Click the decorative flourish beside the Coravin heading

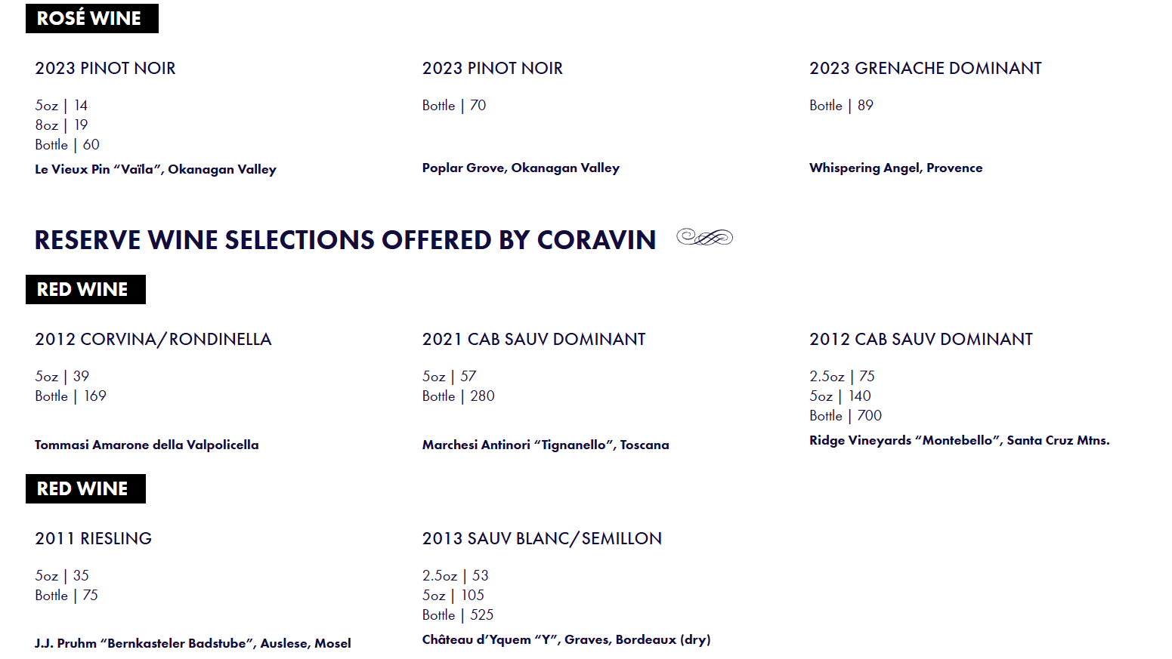click(x=704, y=238)
